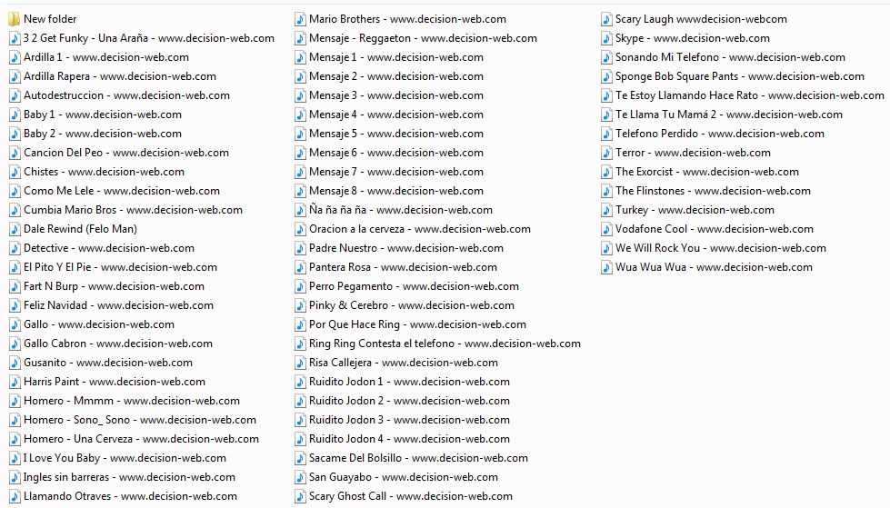This screenshot has height=508, width=890.
Task: Select the Cancion Del Peo file name
Action: [126, 153]
